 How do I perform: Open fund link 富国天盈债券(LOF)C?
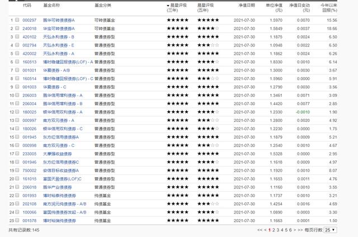click(62, 179)
